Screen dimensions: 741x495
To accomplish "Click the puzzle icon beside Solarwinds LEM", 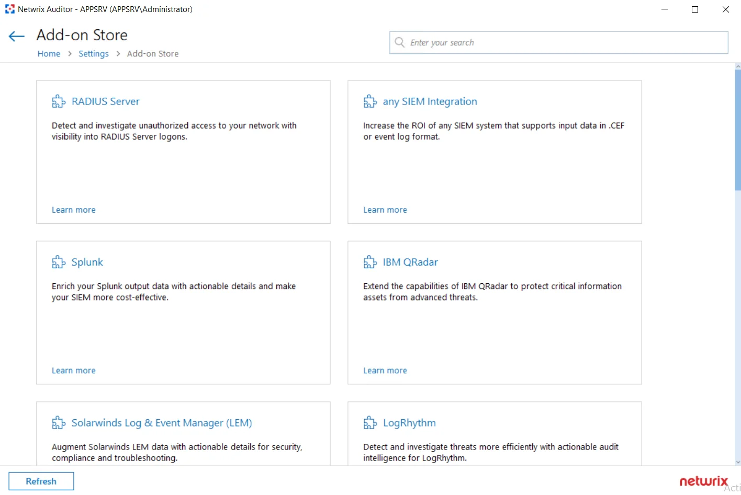I will tap(59, 422).
